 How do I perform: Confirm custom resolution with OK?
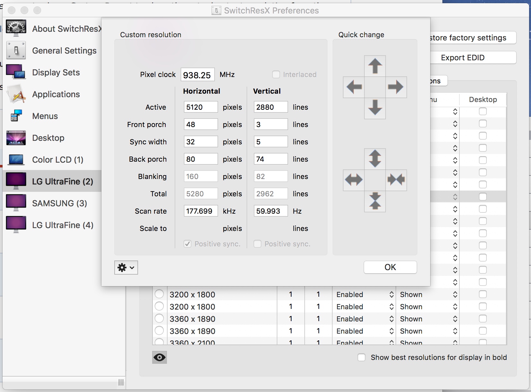[390, 267]
